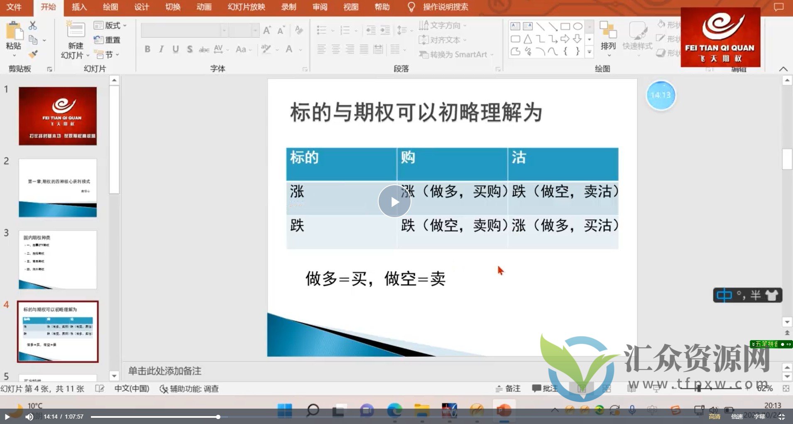Select the rectangle shape in shapes gallery
The image size is (793, 424).
click(565, 27)
